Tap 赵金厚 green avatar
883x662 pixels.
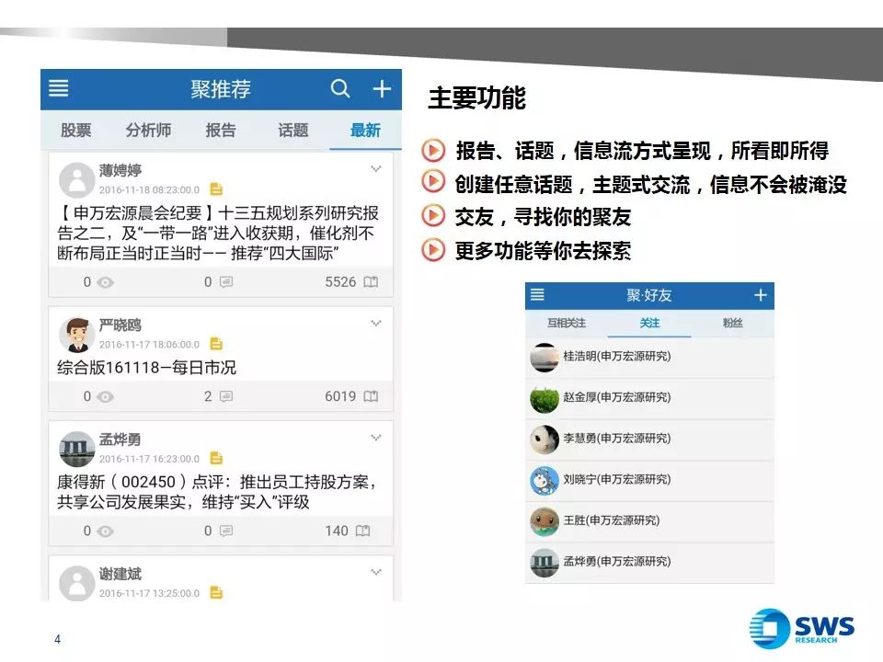(545, 398)
